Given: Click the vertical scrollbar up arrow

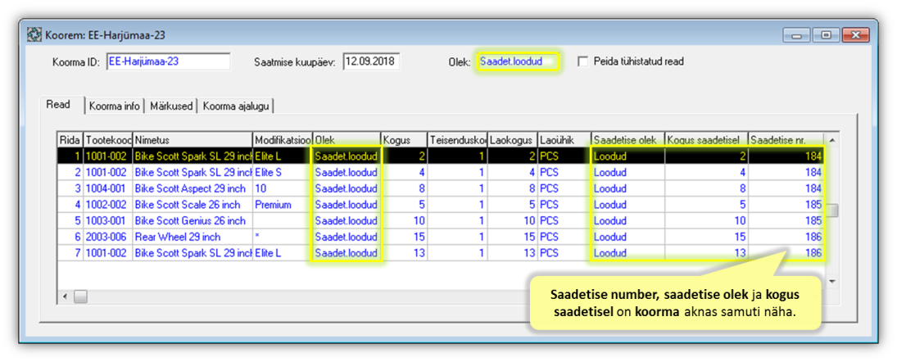Looking at the screenshot, I should [832, 139].
